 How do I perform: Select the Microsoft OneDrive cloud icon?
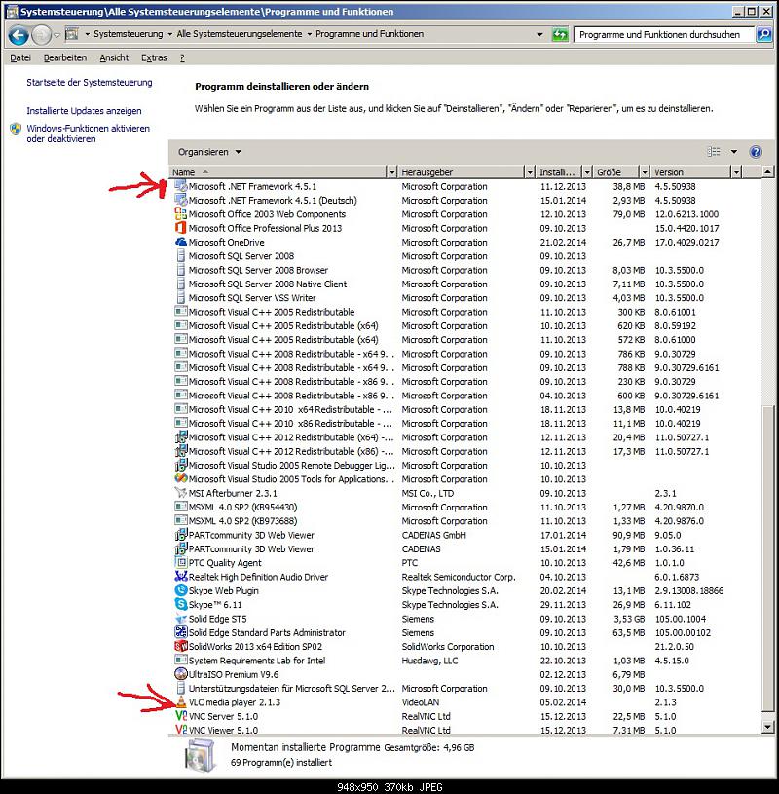(181, 242)
